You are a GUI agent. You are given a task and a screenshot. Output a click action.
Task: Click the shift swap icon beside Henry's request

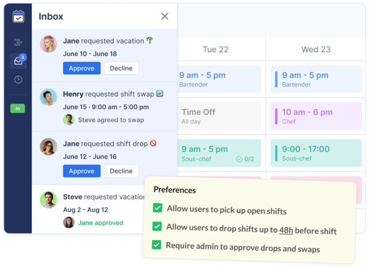click(160, 94)
